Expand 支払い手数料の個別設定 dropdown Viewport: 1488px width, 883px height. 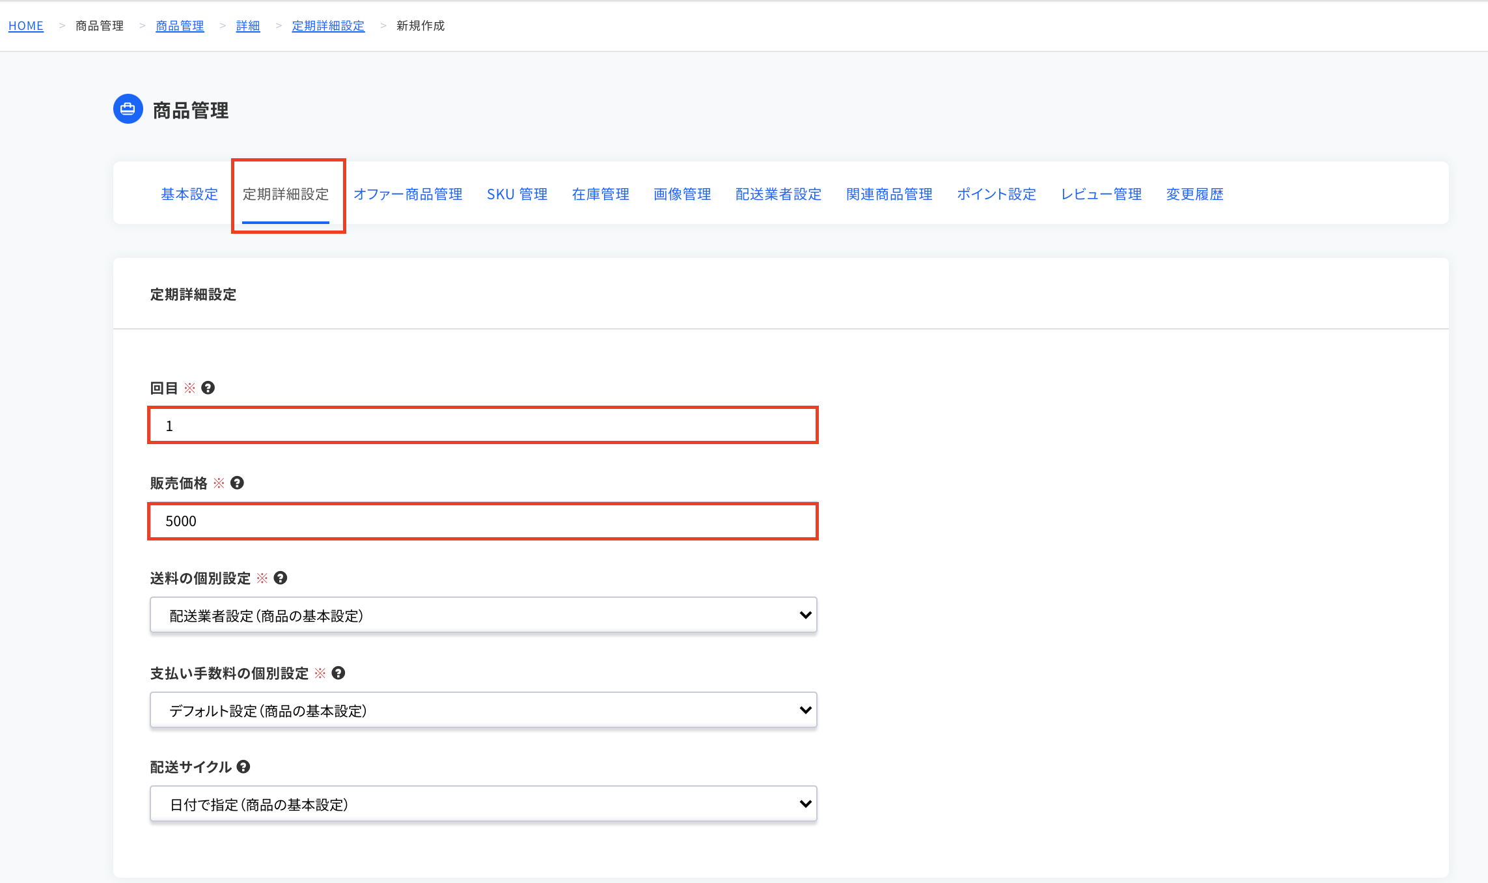point(483,710)
